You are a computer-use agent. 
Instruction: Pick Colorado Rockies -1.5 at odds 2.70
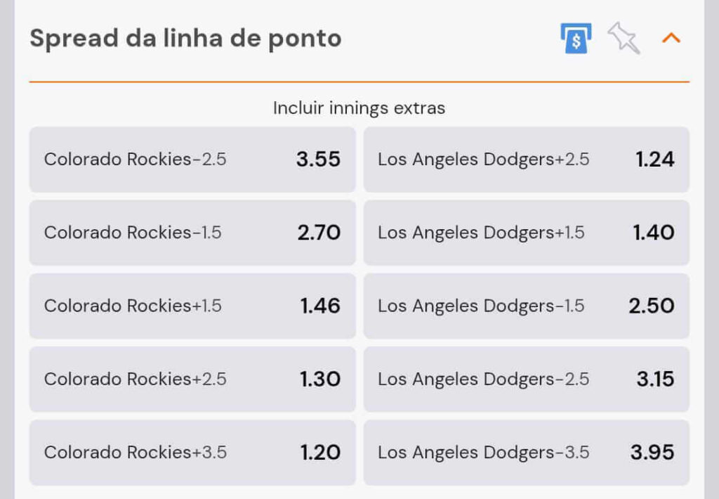pyautogui.click(x=192, y=233)
